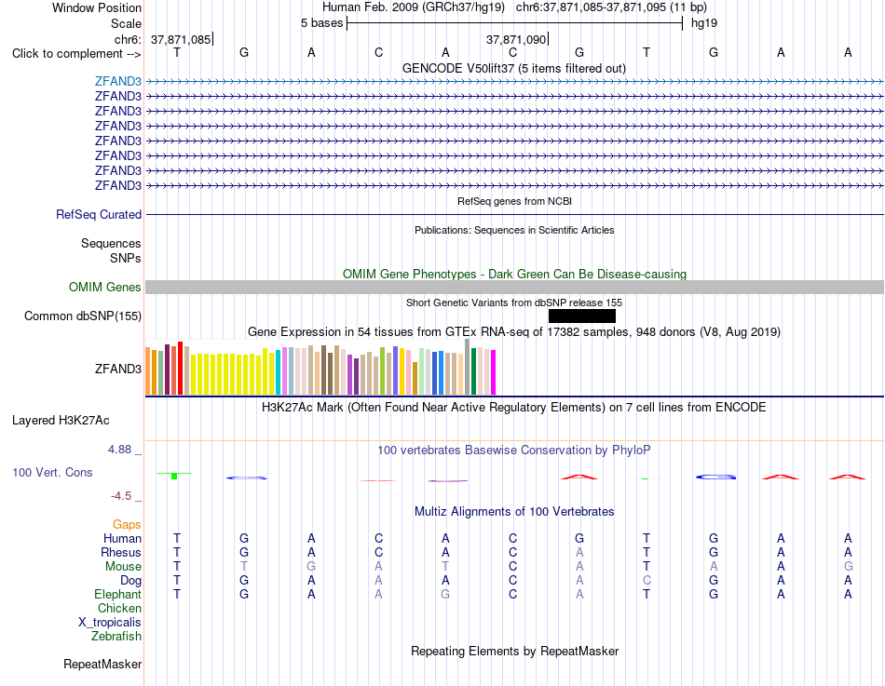This screenshot has height=686, width=885.
Task: Click the tall gray GTEx expression bar
Action: [468, 367]
